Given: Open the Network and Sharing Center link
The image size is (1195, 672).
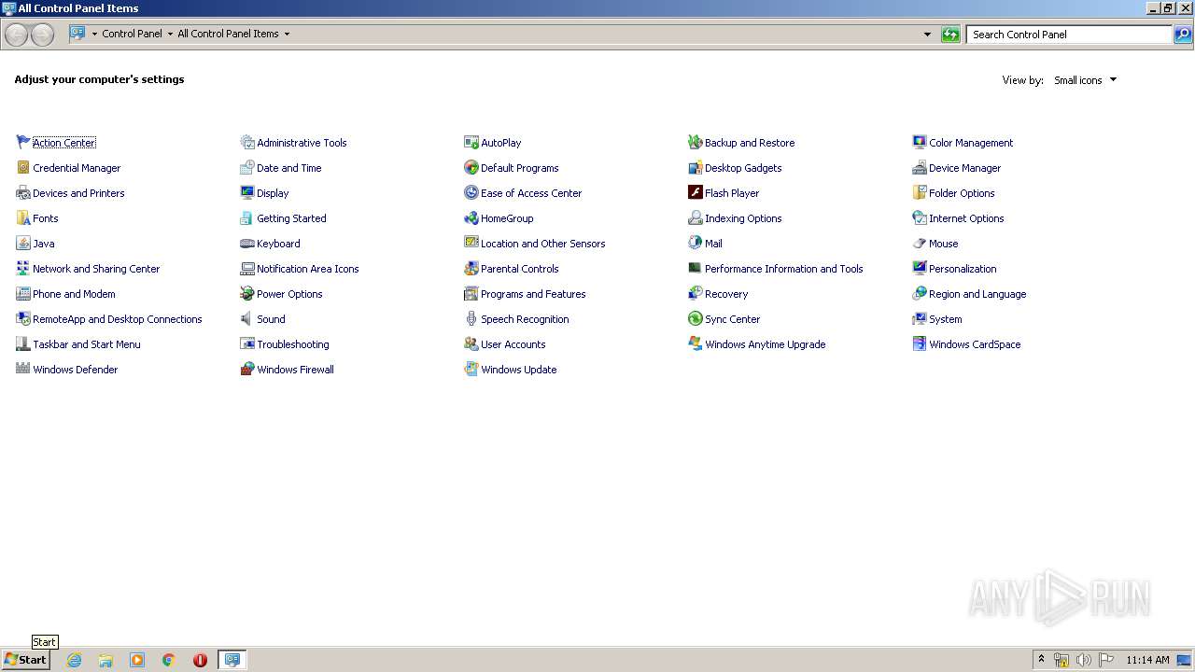Looking at the screenshot, I should coord(96,269).
